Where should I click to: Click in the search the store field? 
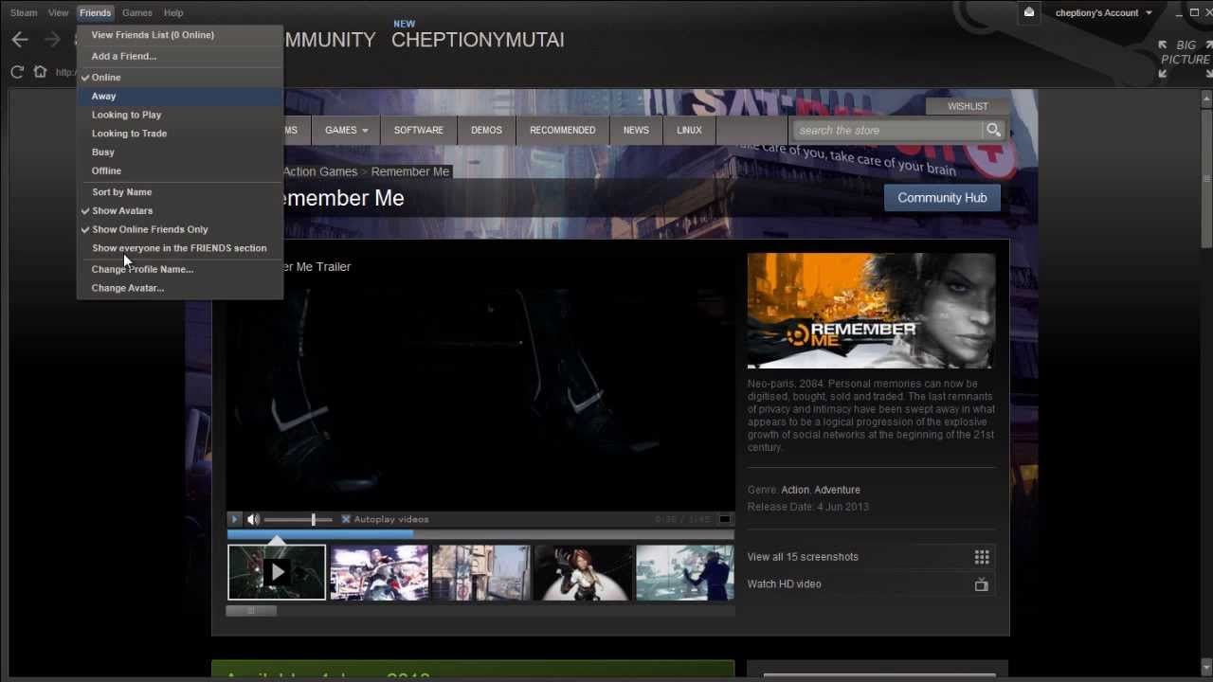888,130
